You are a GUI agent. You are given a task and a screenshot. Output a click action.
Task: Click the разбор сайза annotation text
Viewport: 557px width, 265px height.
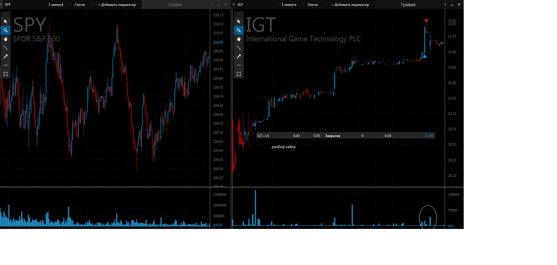click(284, 147)
